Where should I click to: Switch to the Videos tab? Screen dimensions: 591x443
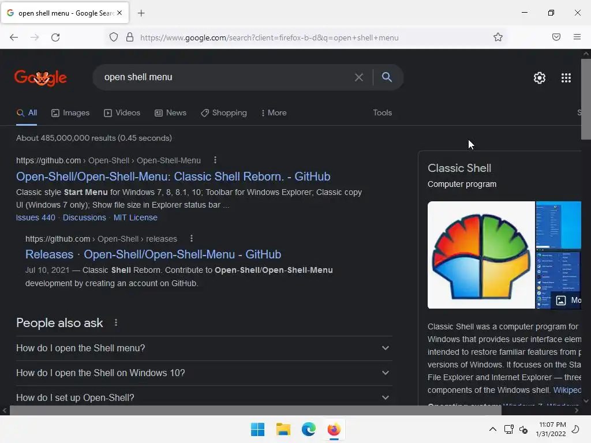coord(122,112)
